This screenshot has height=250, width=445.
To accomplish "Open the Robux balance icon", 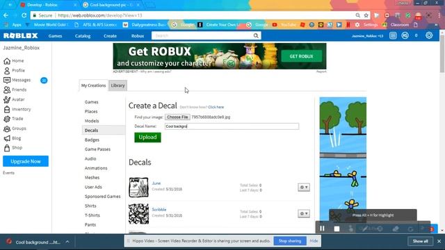I will 405,35.
